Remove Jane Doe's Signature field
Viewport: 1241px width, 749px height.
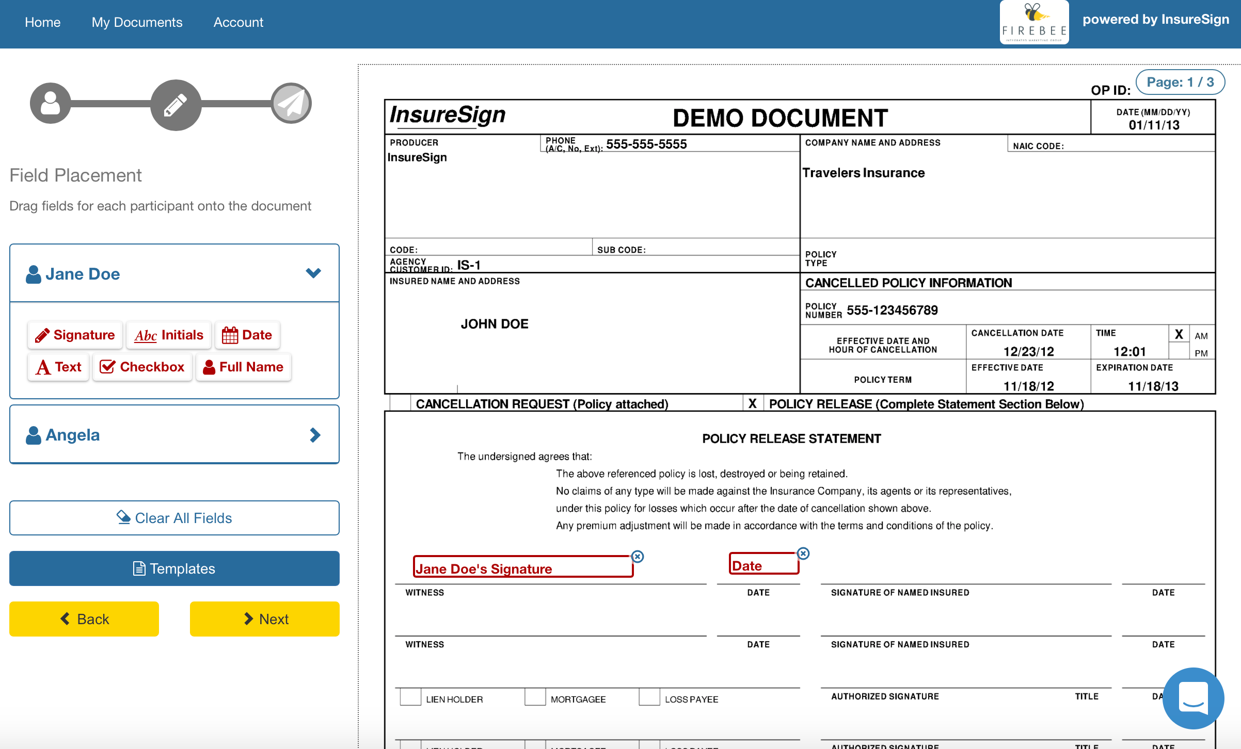pyautogui.click(x=638, y=557)
